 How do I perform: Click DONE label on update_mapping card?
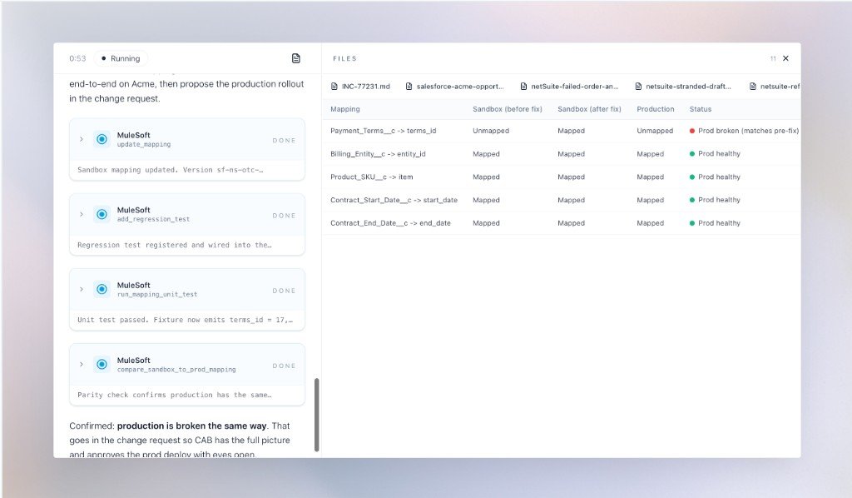point(284,140)
